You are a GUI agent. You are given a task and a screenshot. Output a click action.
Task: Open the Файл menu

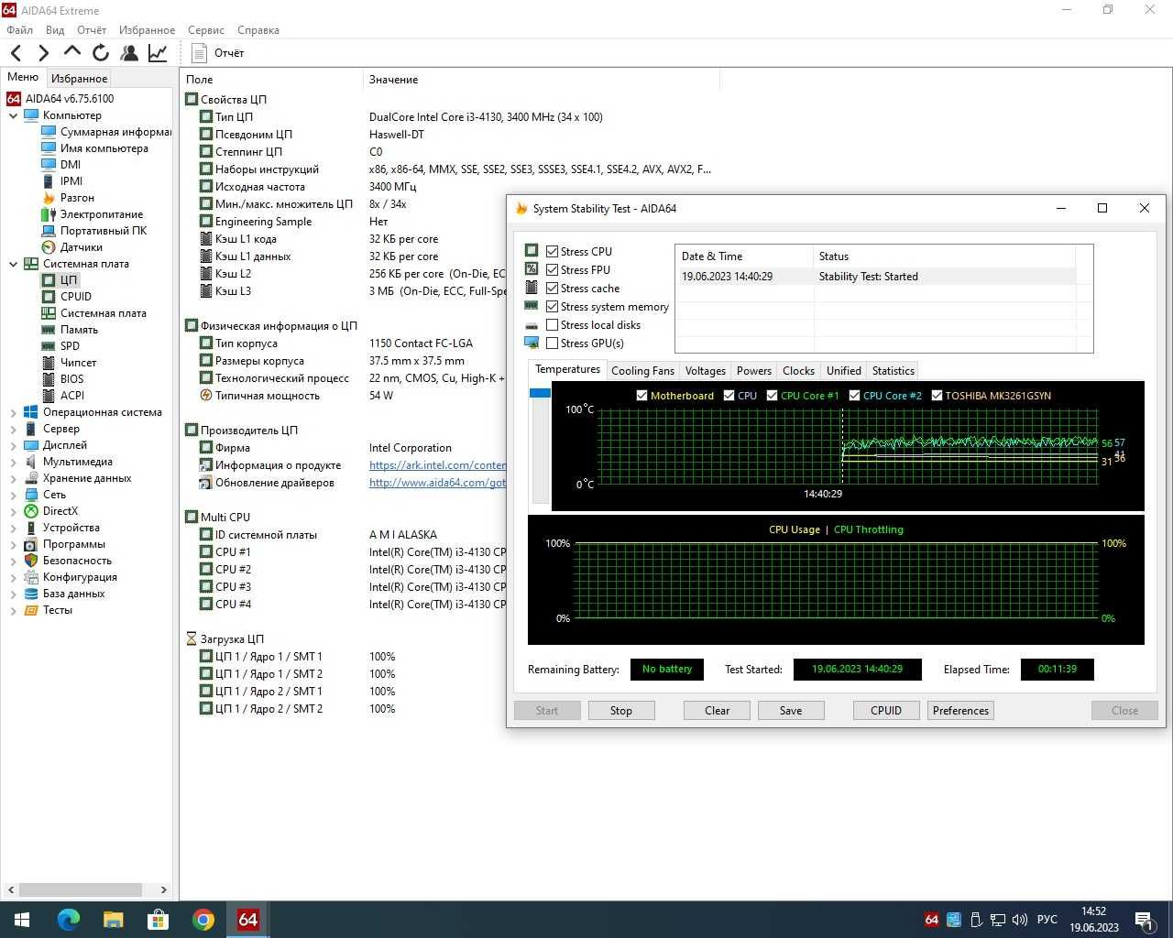click(x=19, y=30)
